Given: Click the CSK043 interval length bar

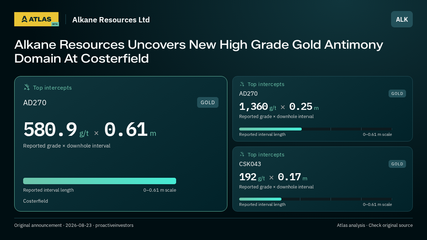Looking at the screenshot, I should click(316, 199).
